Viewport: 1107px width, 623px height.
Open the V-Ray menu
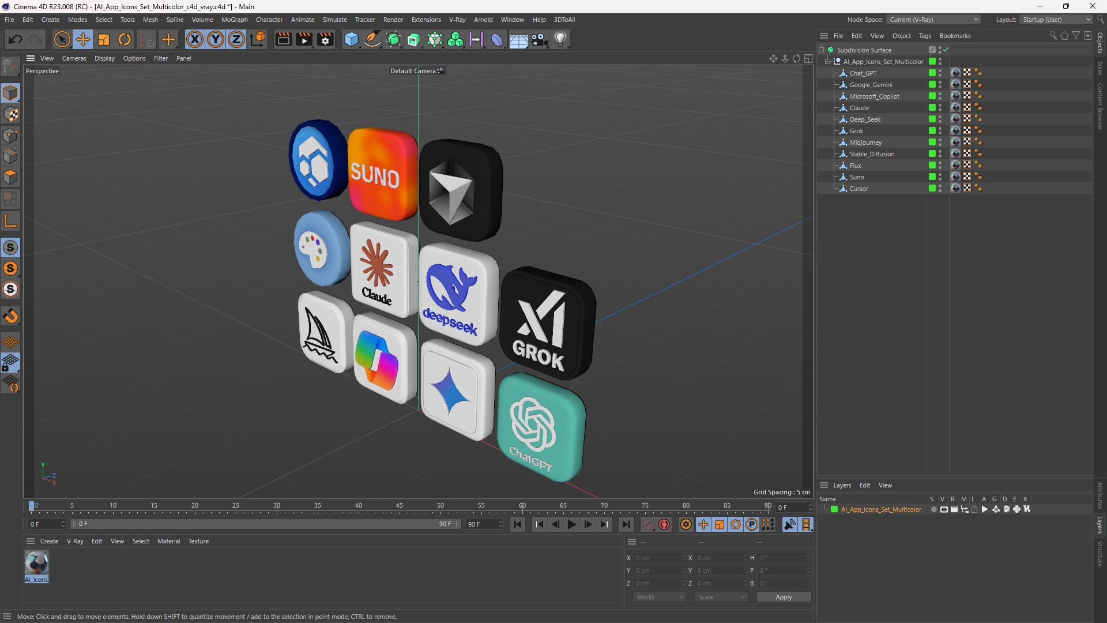[x=457, y=20]
